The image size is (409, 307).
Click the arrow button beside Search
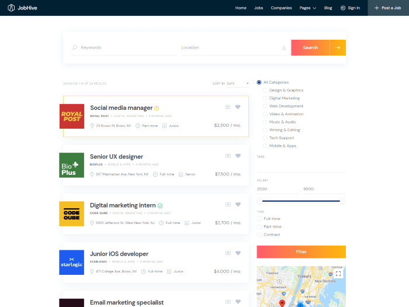tap(338, 47)
